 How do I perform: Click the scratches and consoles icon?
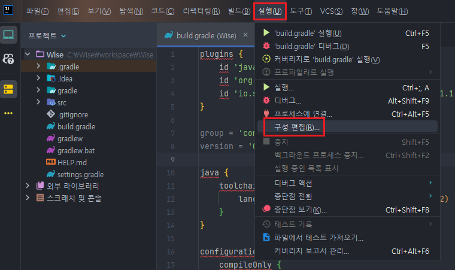click(x=40, y=198)
